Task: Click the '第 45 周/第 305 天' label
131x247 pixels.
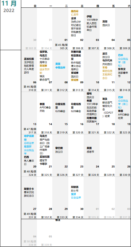Action: coord(62,47)
